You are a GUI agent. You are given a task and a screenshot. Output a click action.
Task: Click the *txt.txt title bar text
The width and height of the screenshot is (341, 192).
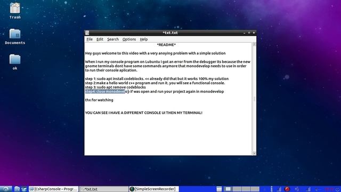tap(170, 33)
